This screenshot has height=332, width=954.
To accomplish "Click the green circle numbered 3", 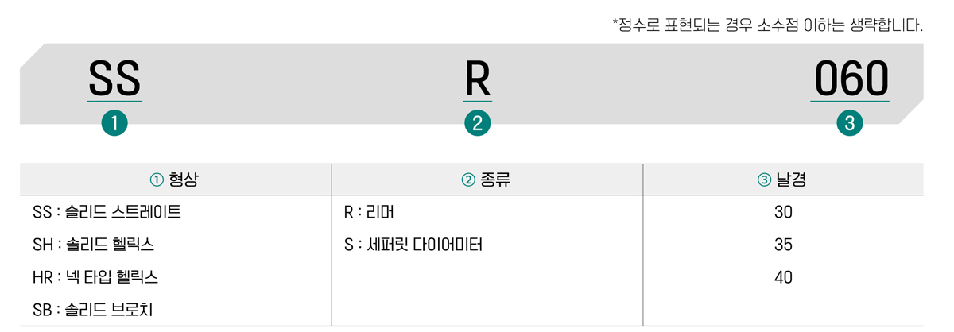I will click(x=849, y=123).
